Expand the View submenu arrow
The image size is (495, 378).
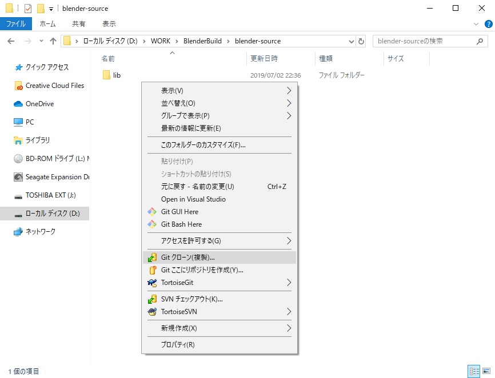[x=289, y=91]
